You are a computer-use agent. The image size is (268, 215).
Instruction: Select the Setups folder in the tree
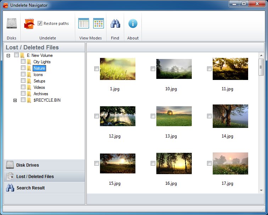click(x=39, y=81)
